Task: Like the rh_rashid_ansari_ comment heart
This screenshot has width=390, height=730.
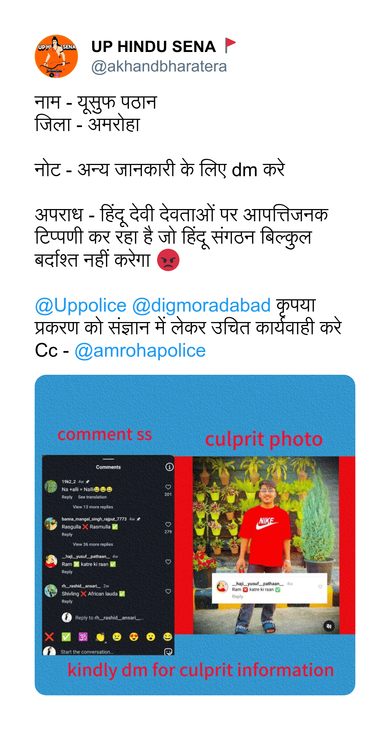Action: point(168,591)
